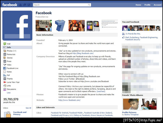
Task: Click the purple-haired anime friend avatar
Action: point(125,28)
